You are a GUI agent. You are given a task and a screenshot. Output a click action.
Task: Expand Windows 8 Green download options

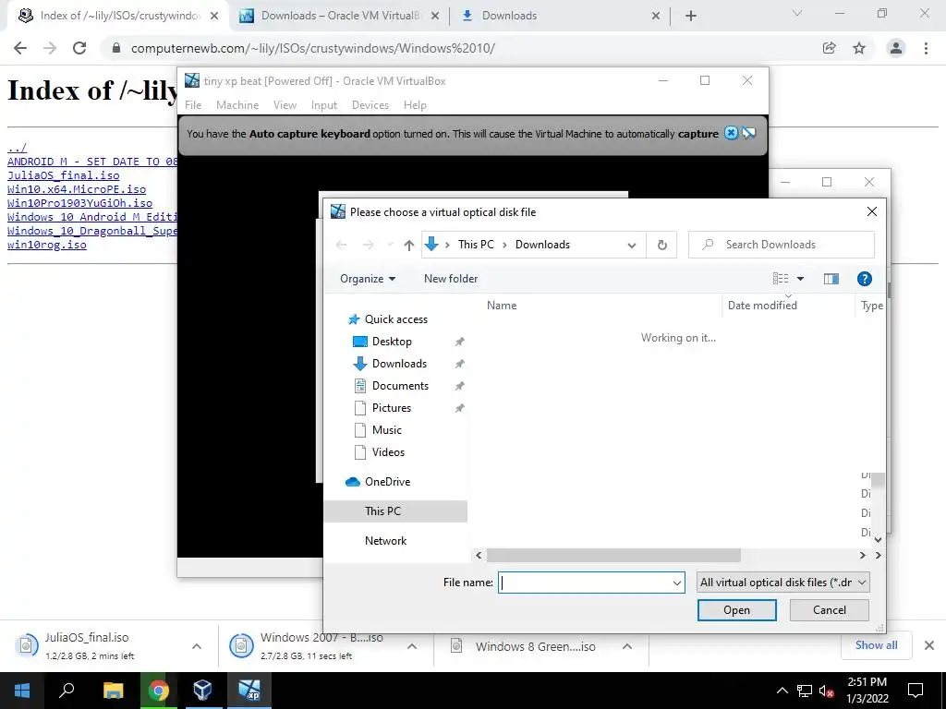(x=627, y=646)
